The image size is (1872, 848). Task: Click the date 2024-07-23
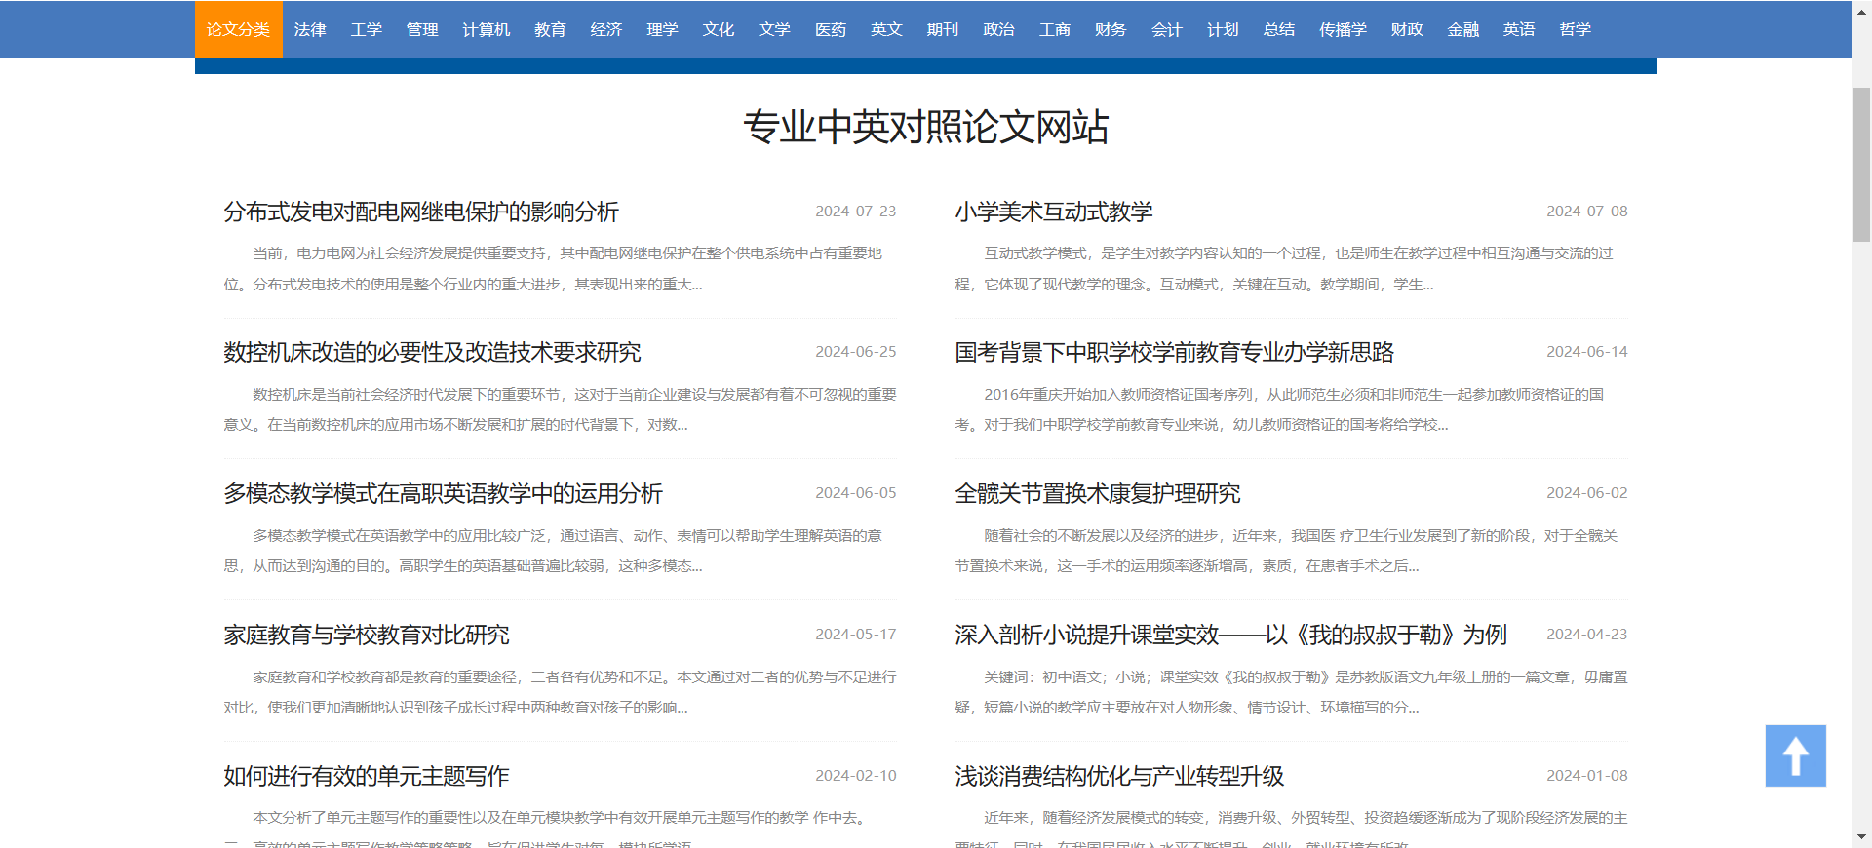[856, 211]
